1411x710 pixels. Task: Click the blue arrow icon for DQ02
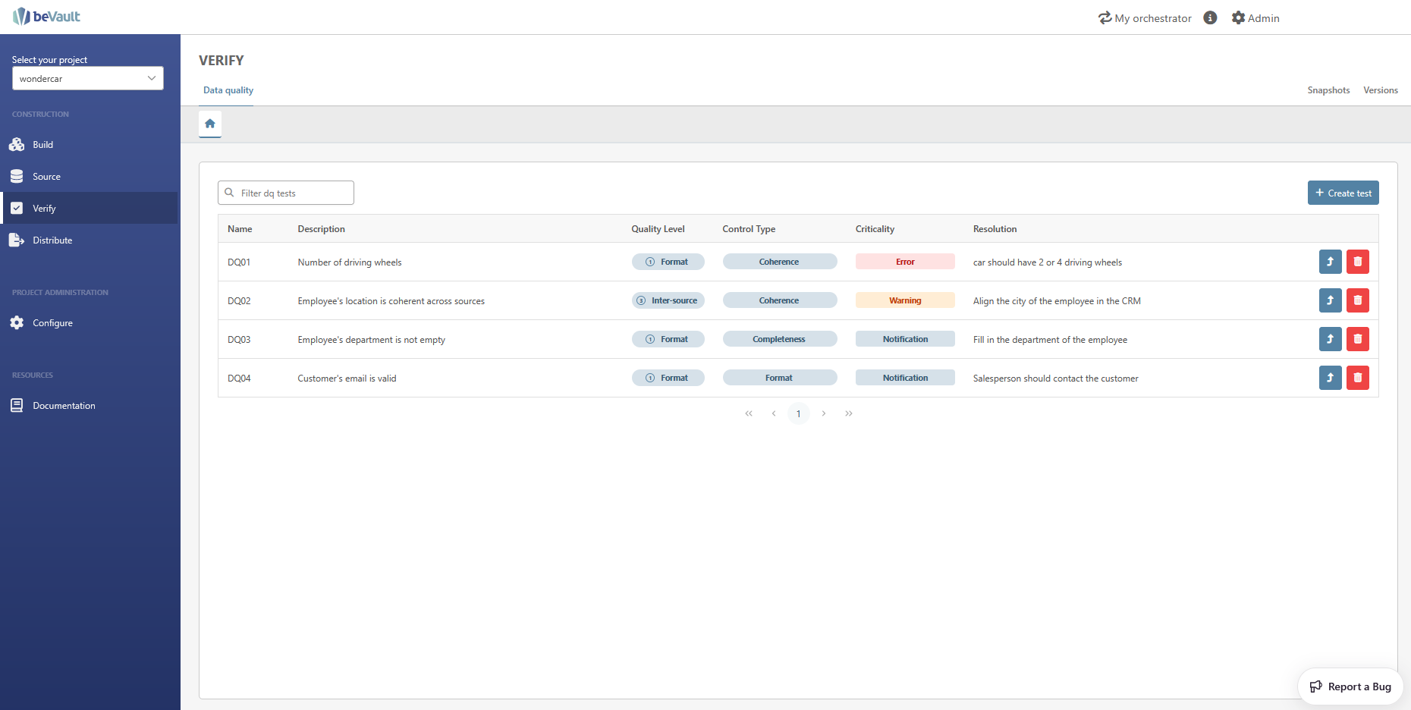coord(1330,300)
